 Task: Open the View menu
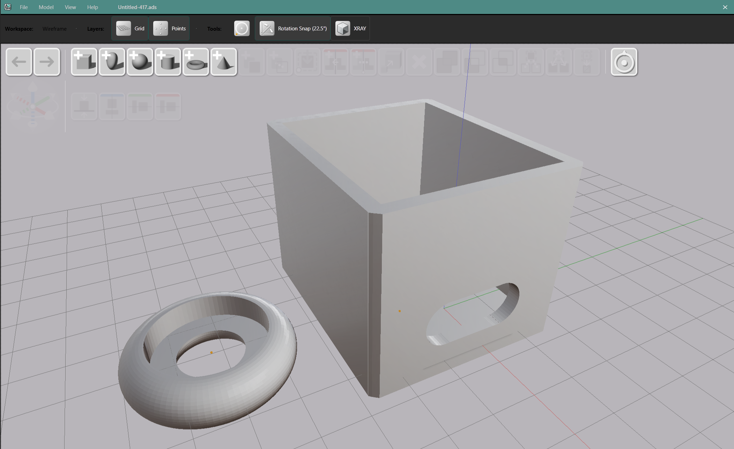point(70,7)
